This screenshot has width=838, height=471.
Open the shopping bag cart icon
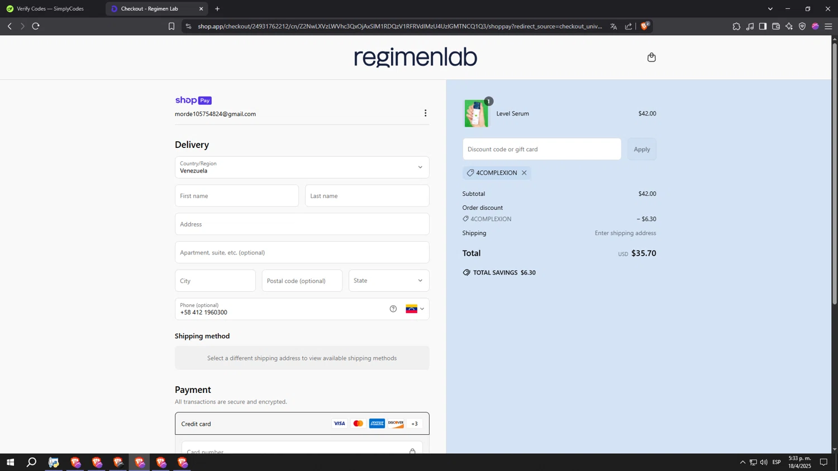click(651, 57)
